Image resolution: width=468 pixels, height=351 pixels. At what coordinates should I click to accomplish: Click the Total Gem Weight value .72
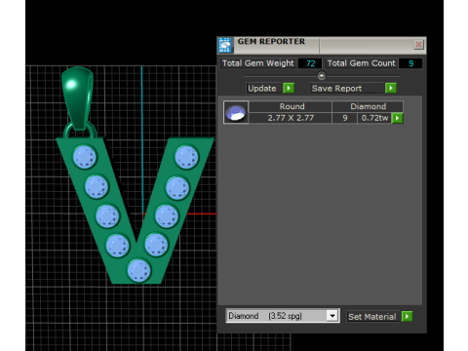[x=310, y=63]
